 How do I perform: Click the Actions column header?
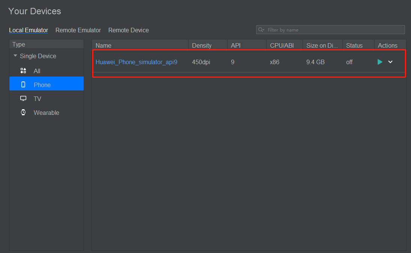pos(390,45)
